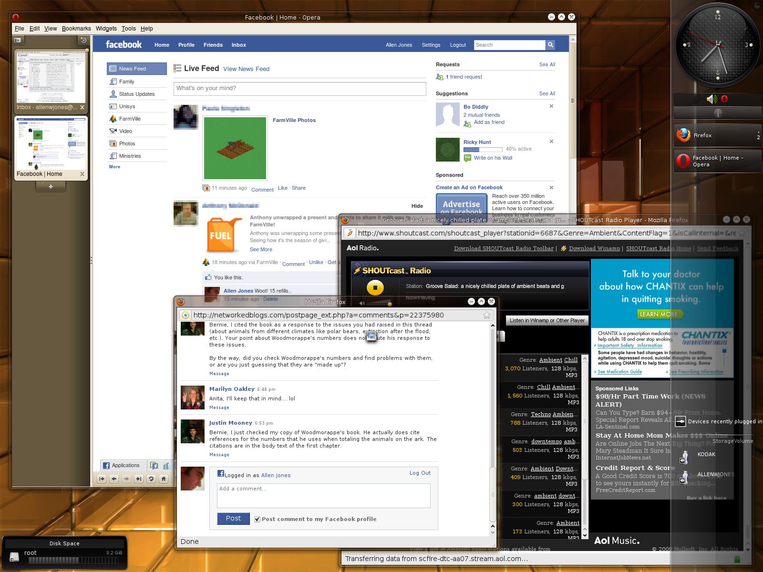Close the Inbox tab thumbnail
Viewport: 763px width, 572px height.
pos(82,107)
